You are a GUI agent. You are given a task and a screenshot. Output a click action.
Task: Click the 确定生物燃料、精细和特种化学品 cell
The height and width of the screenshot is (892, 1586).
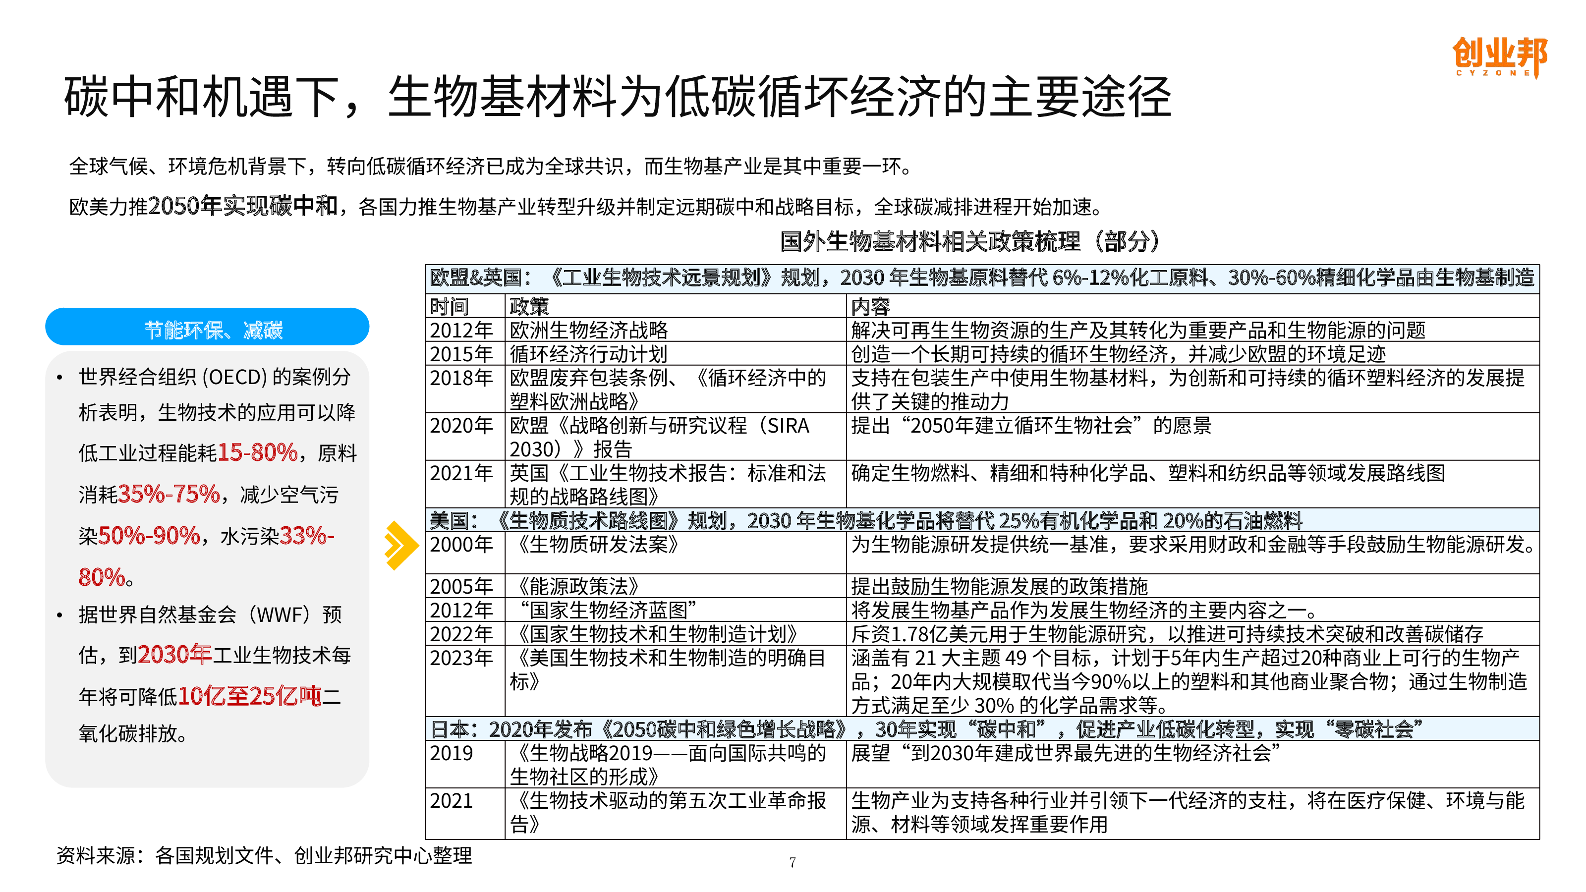[1192, 484]
